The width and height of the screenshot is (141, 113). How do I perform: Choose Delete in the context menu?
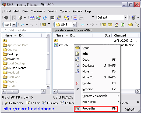(x=97, y=83)
